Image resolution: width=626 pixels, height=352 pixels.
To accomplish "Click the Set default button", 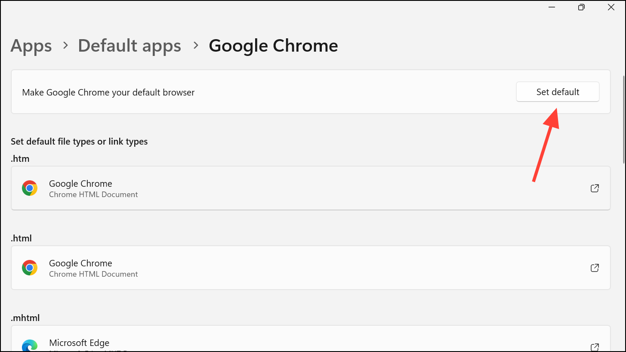I will coord(557,92).
